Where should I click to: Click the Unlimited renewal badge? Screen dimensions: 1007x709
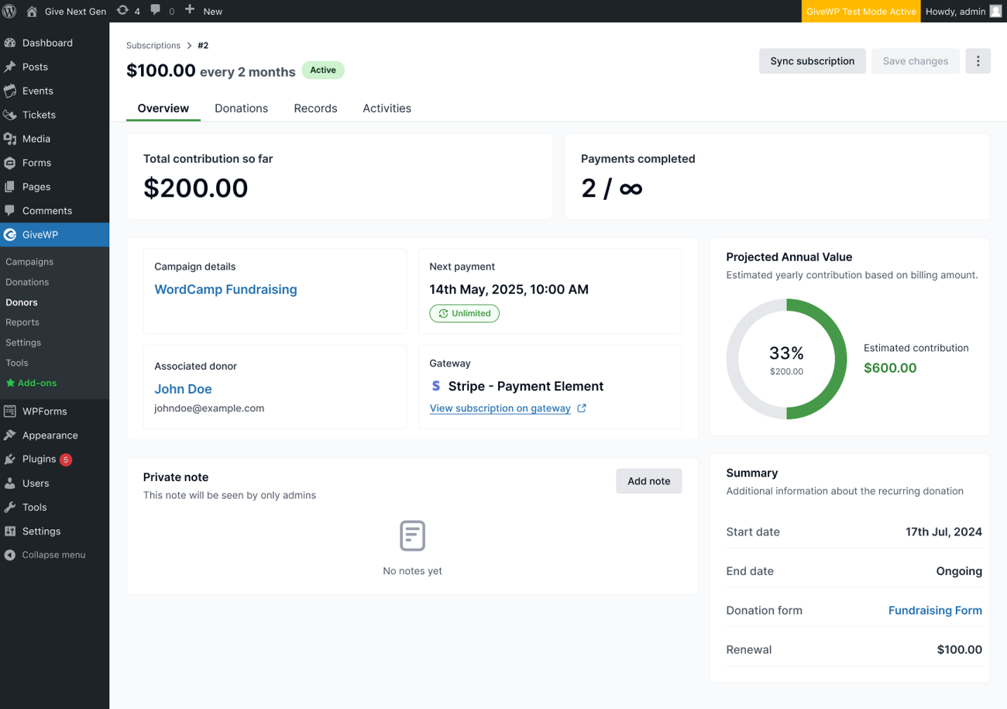tap(464, 313)
